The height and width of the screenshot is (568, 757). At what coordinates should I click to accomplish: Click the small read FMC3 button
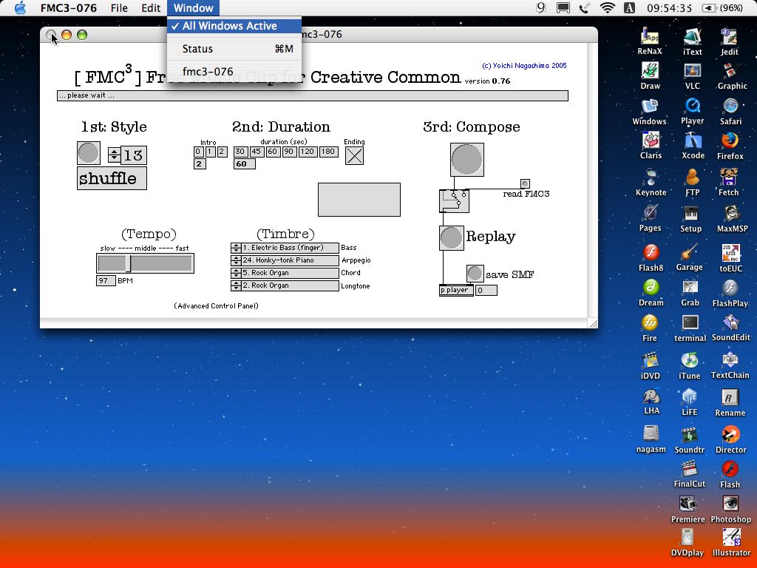525,183
